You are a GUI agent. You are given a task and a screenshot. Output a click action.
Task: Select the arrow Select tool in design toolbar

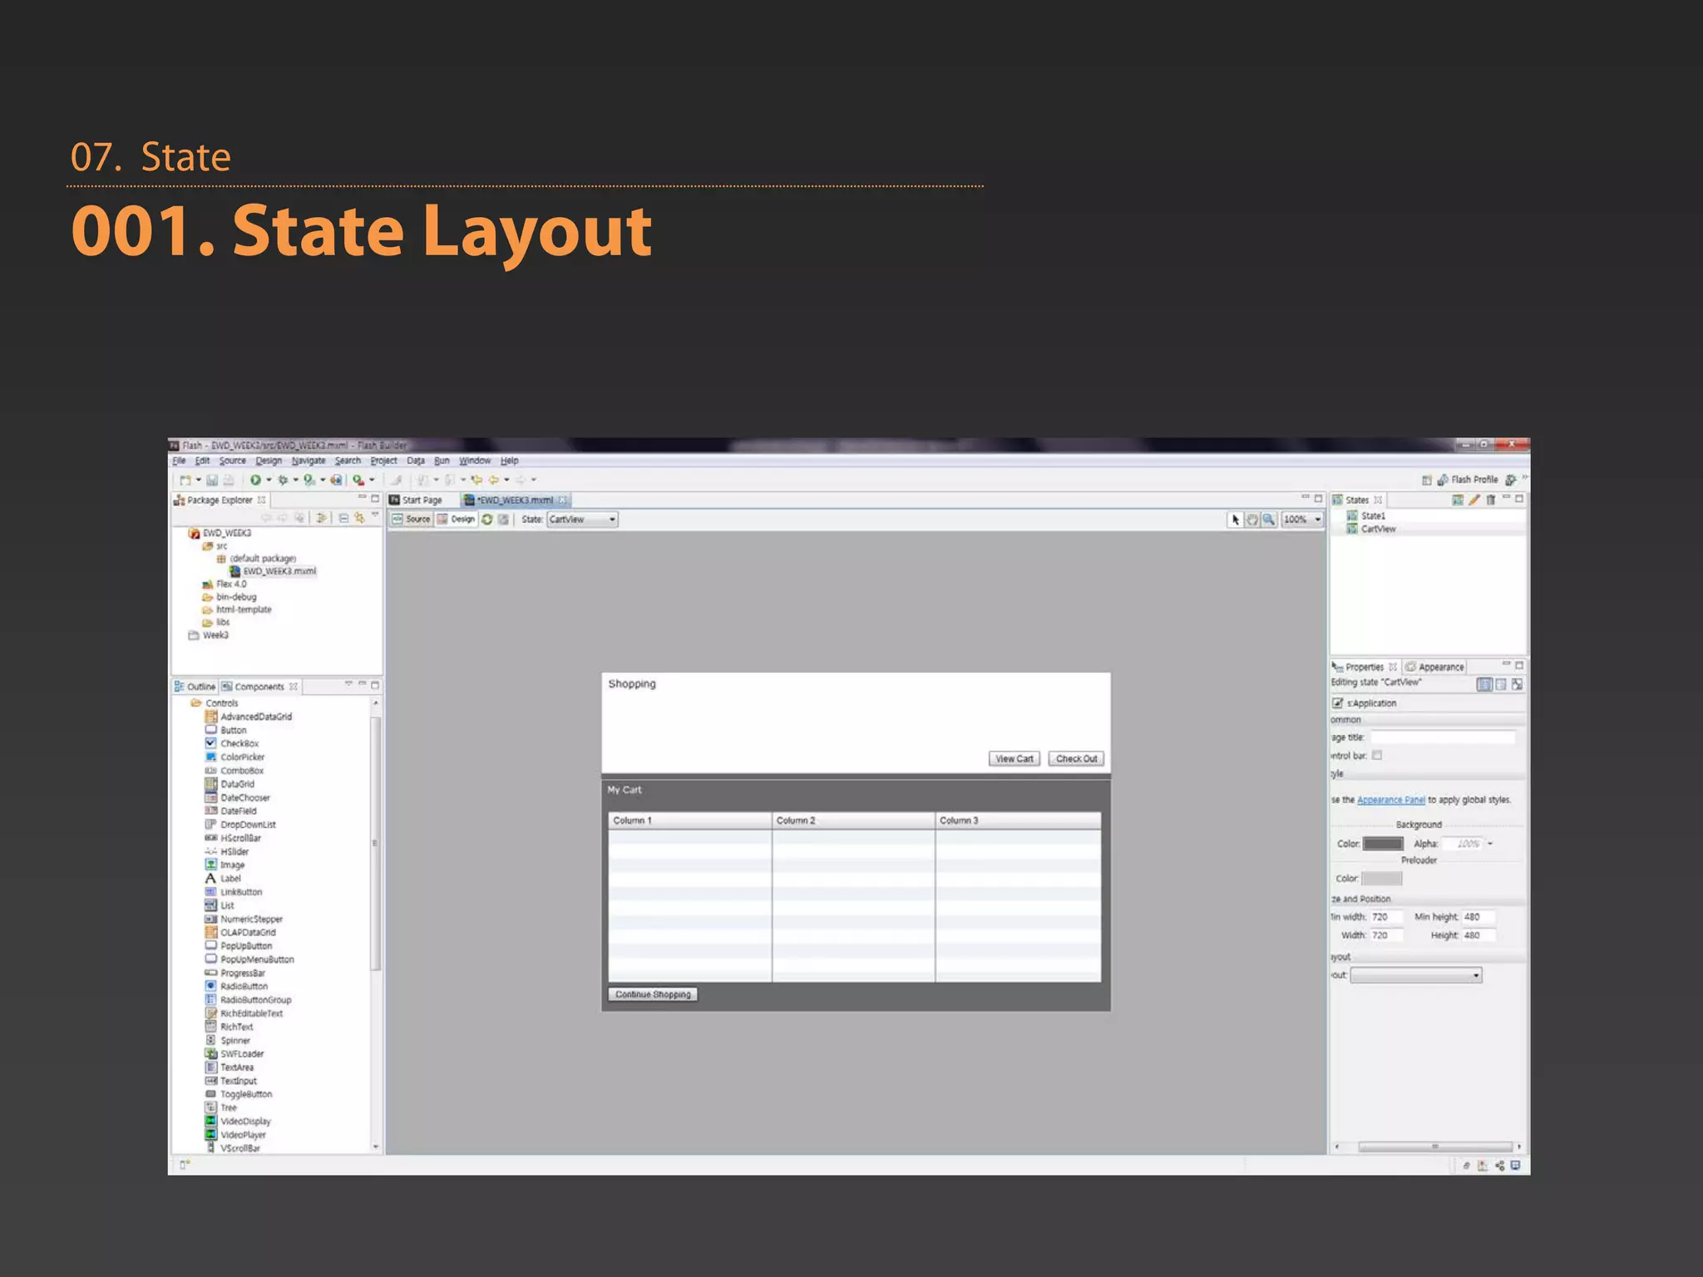pyautogui.click(x=1236, y=520)
